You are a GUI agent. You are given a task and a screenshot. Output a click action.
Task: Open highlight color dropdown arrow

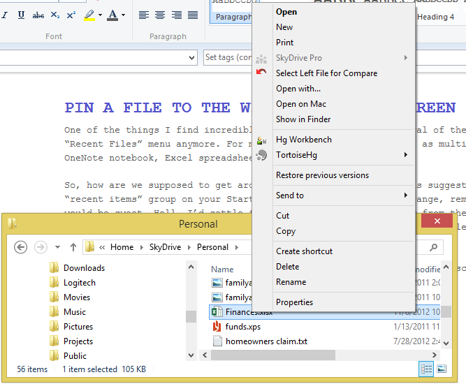point(100,15)
